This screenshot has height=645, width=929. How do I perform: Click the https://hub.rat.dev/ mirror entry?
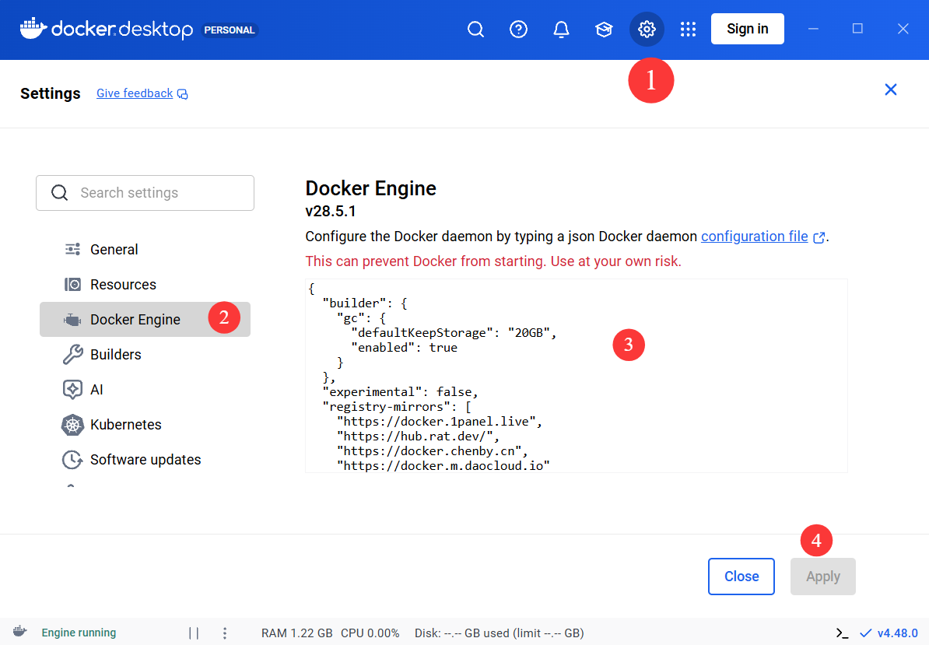click(419, 436)
